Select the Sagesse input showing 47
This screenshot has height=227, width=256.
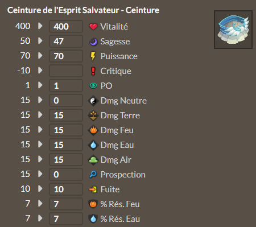(x=66, y=42)
